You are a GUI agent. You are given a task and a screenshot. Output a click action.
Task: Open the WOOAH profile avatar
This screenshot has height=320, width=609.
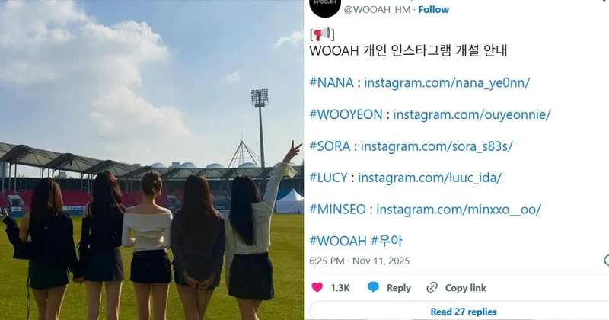click(326, 6)
